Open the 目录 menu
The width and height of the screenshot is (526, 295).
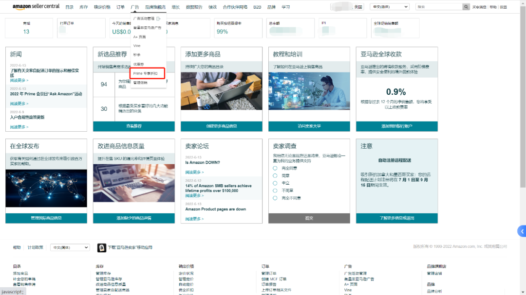tap(70, 7)
